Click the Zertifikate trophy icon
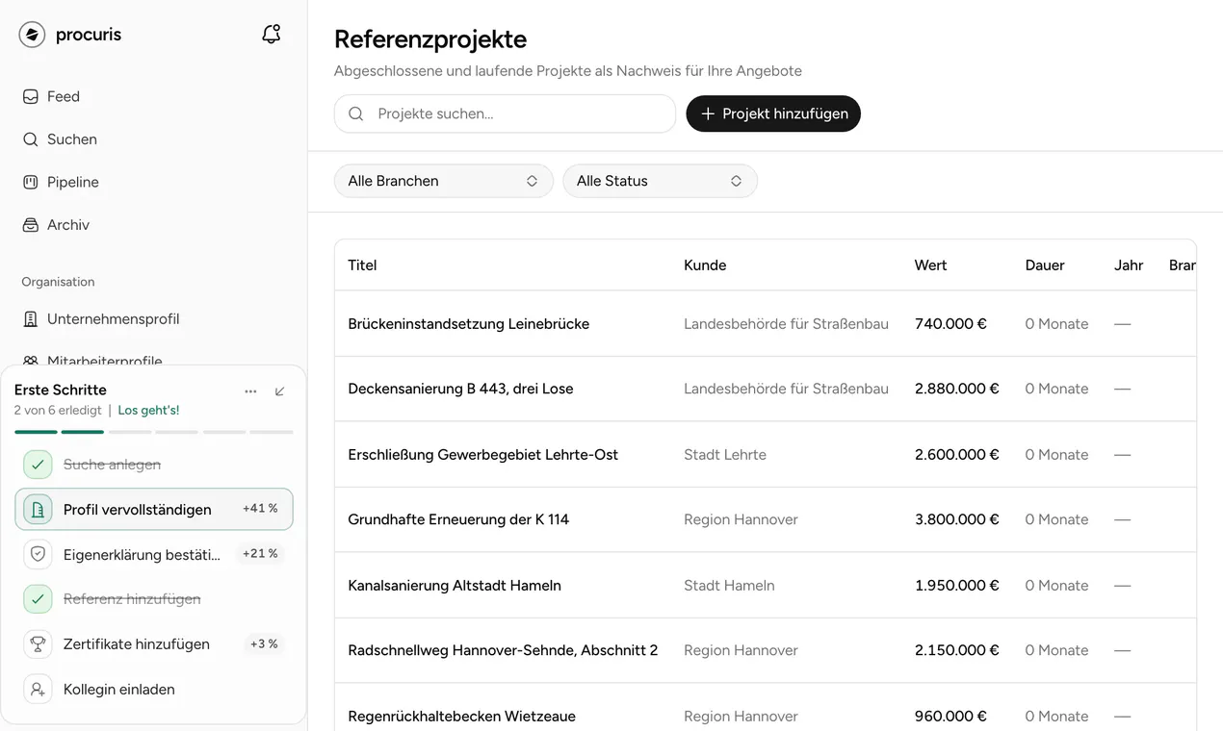The height and width of the screenshot is (731, 1223). 38,644
